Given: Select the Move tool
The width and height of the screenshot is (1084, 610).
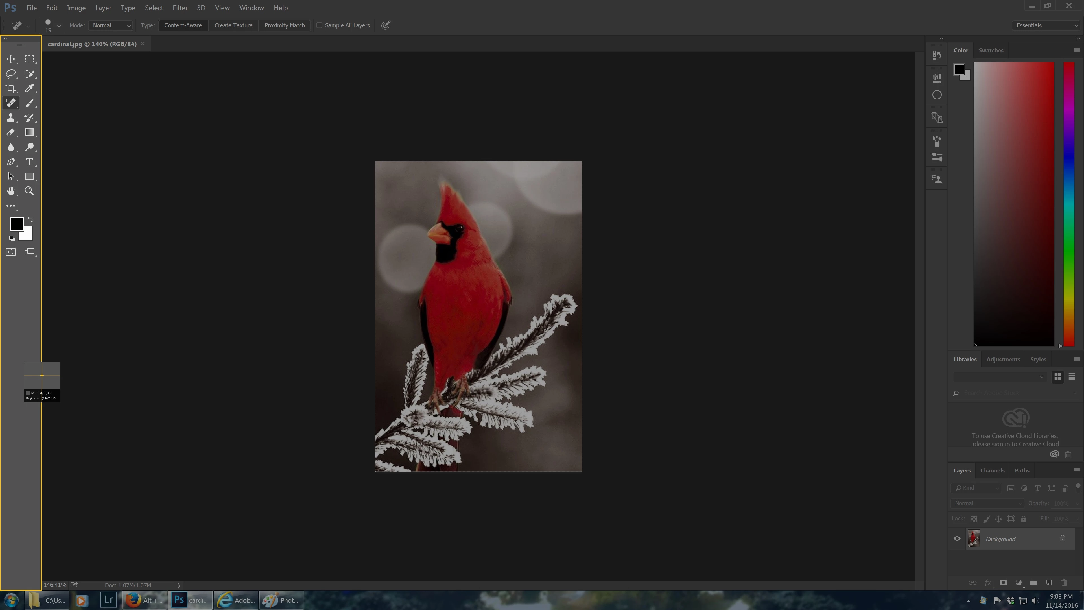Looking at the screenshot, I should (11, 59).
